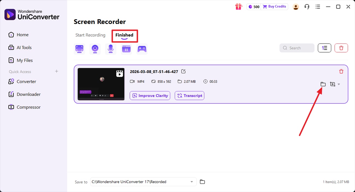Select the My Files sidebar entry
Screen dimensions: 355x192
pyautogui.click(x=24, y=60)
